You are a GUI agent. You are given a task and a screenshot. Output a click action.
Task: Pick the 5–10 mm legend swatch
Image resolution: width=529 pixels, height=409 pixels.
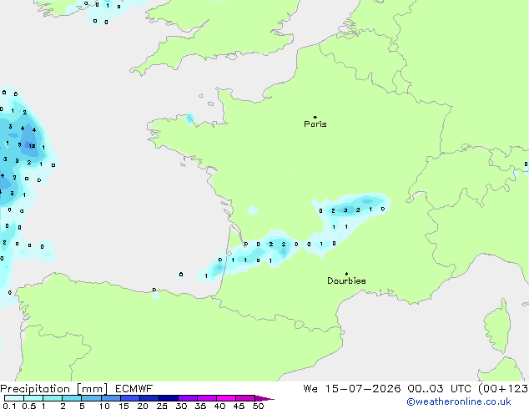click(x=91, y=398)
